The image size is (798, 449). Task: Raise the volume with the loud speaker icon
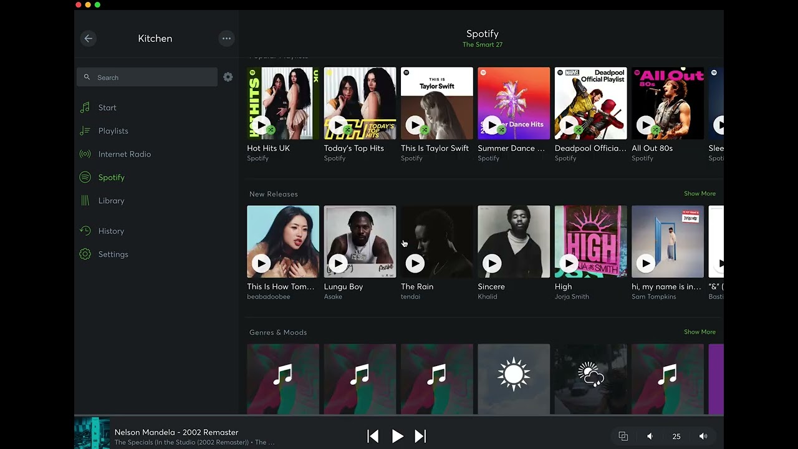pos(703,436)
